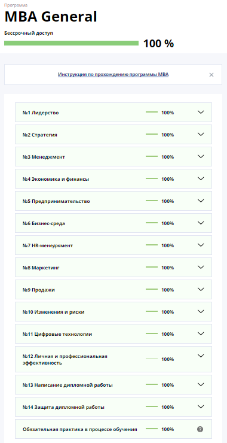
Task: Click the help question mark icon
Action: [200, 429]
